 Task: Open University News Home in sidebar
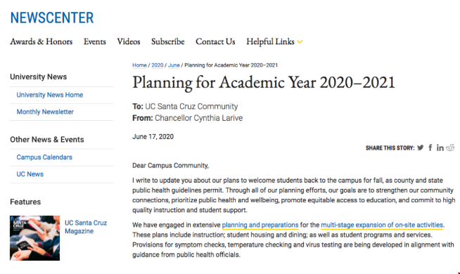pyautogui.click(x=49, y=95)
